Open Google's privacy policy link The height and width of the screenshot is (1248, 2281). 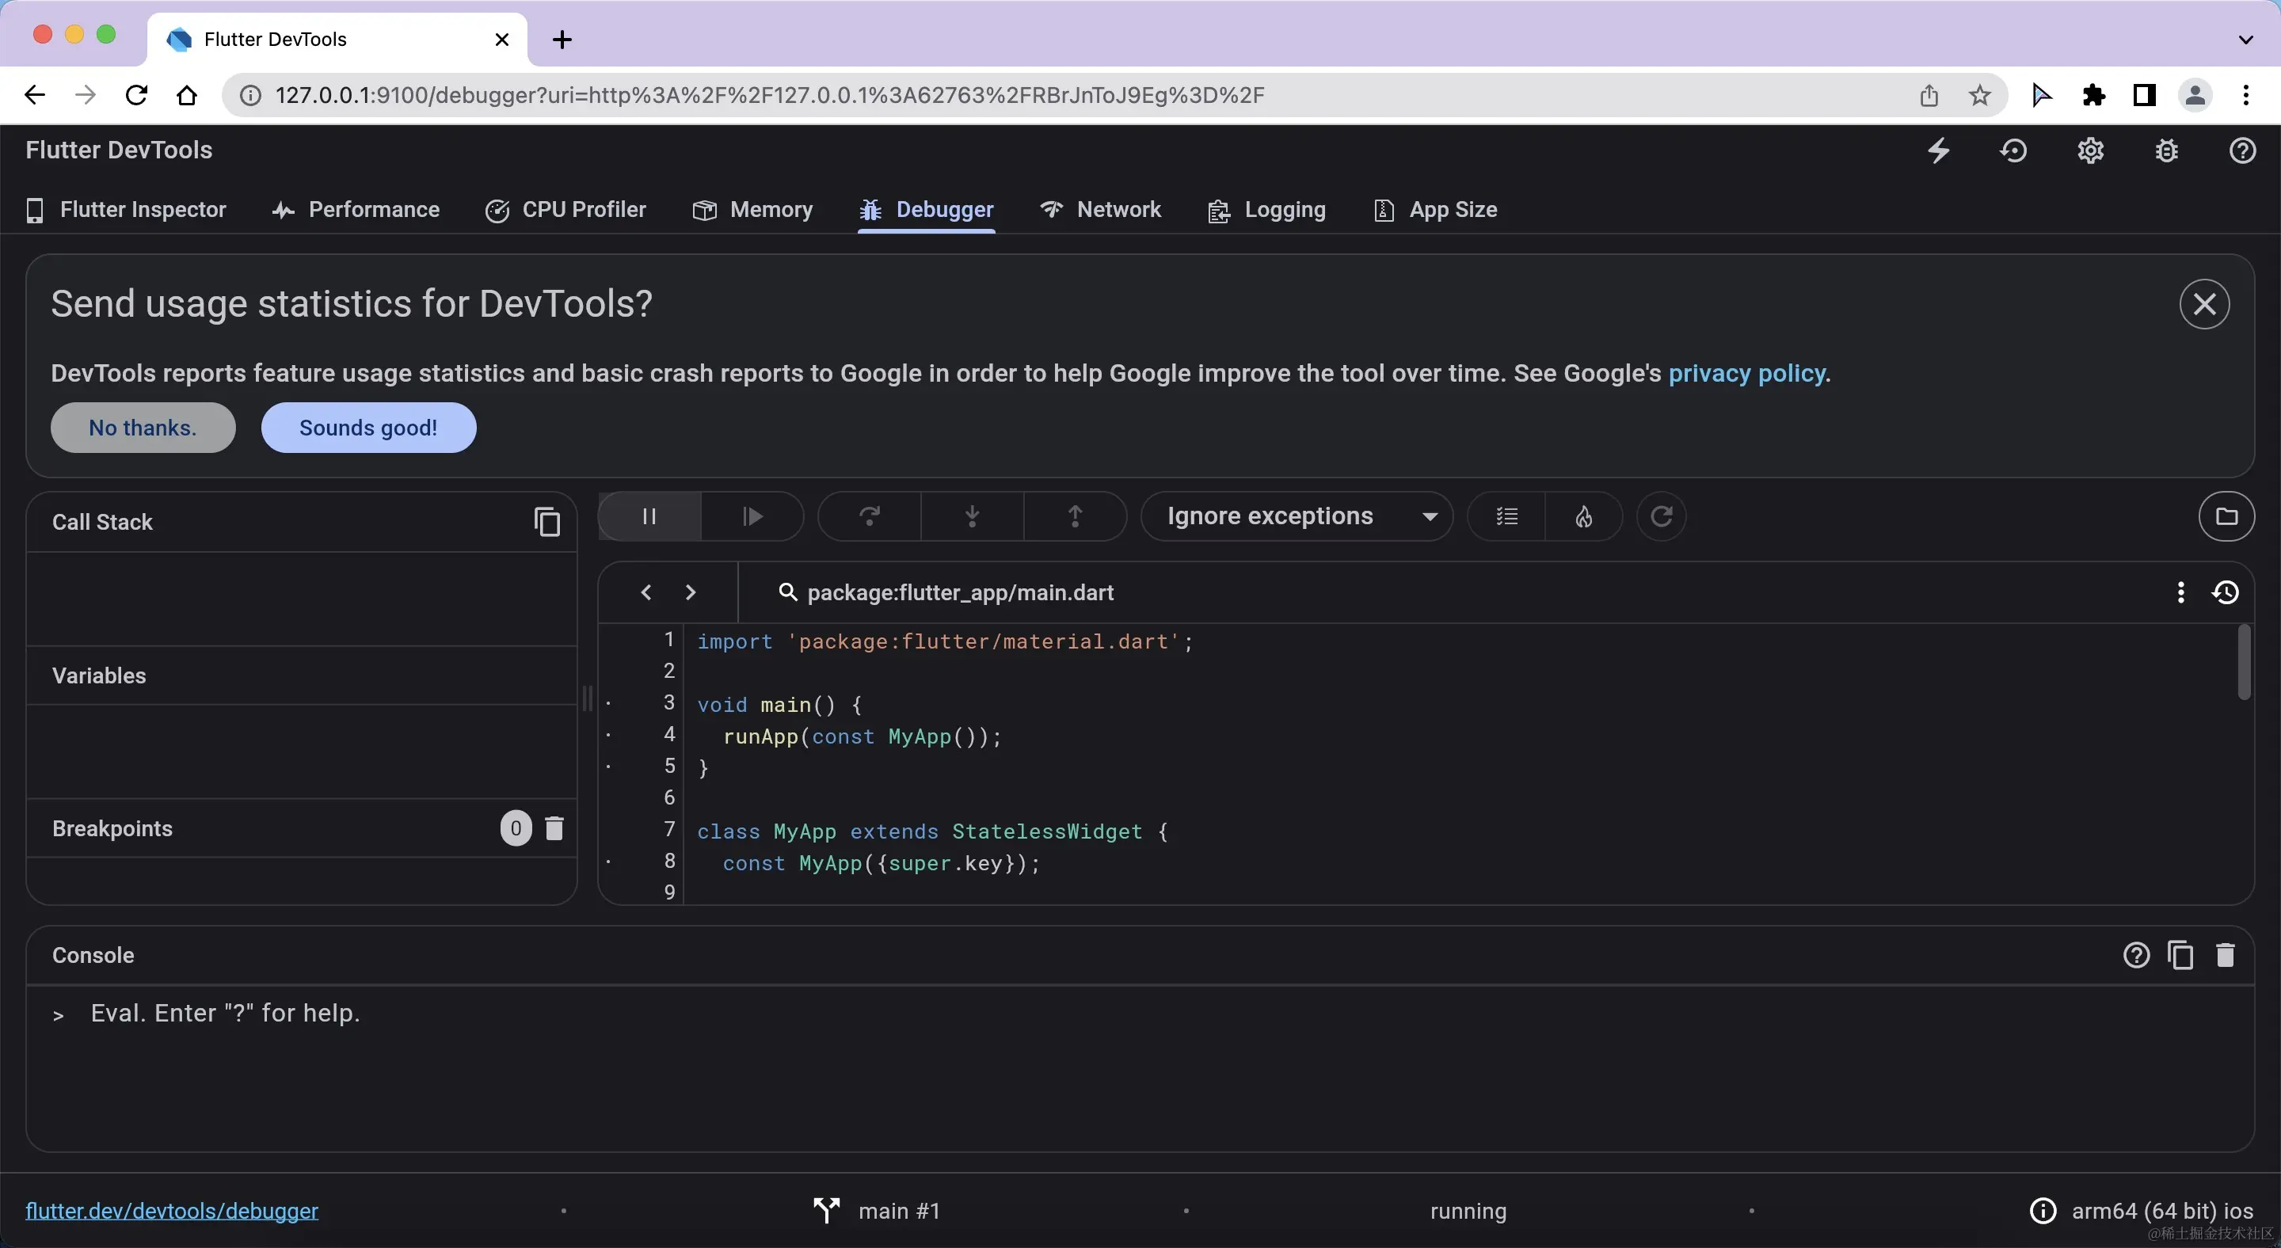(x=1746, y=374)
